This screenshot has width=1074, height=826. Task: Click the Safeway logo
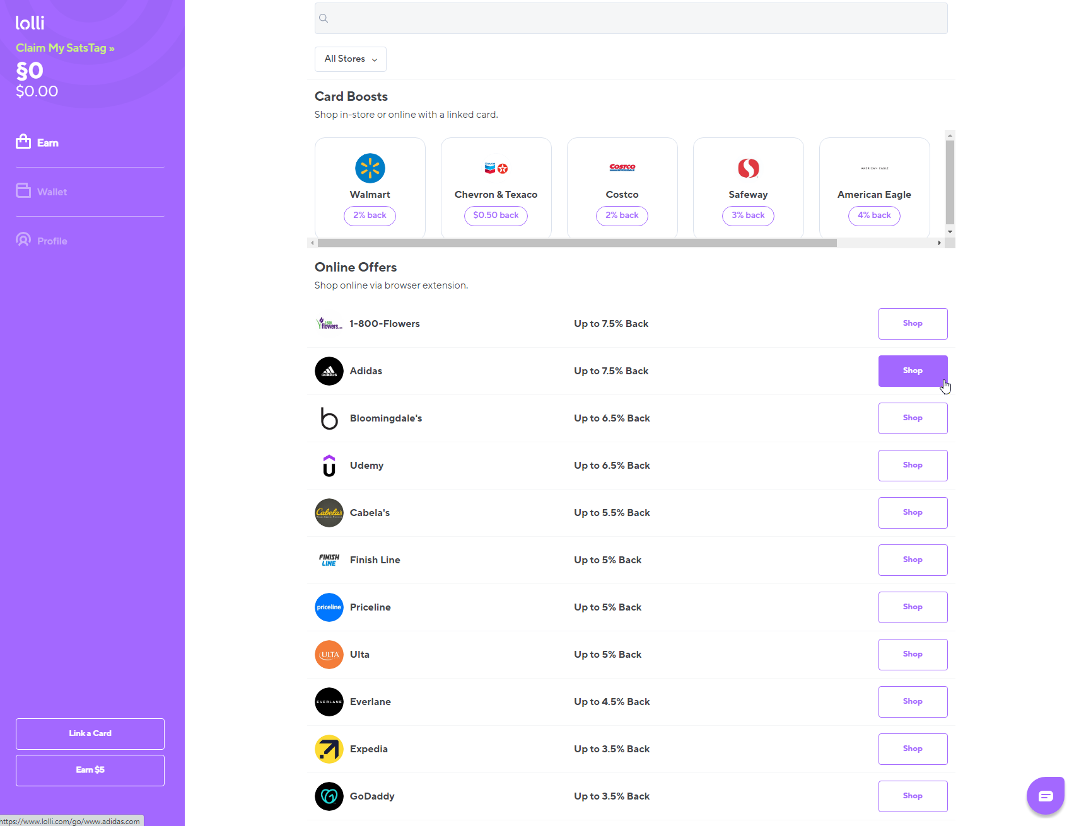pyautogui.click(x=749, y=168)
